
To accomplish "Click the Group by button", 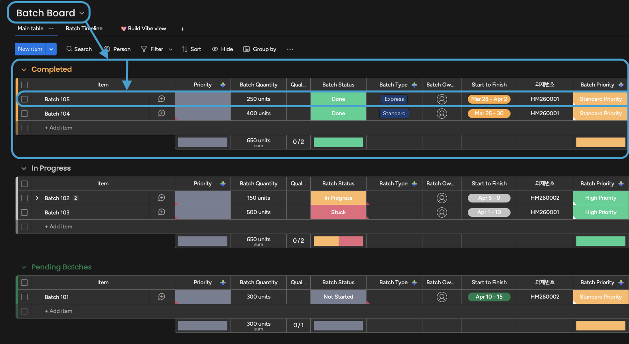I will (x=260, y=49).
